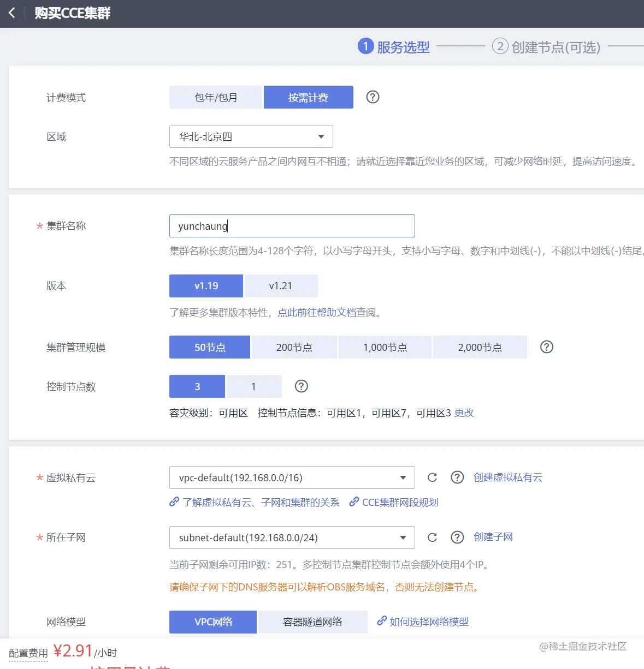Select 50节点 cluster scale
This screenshot has height=669, width=644.
click(210, 347)
